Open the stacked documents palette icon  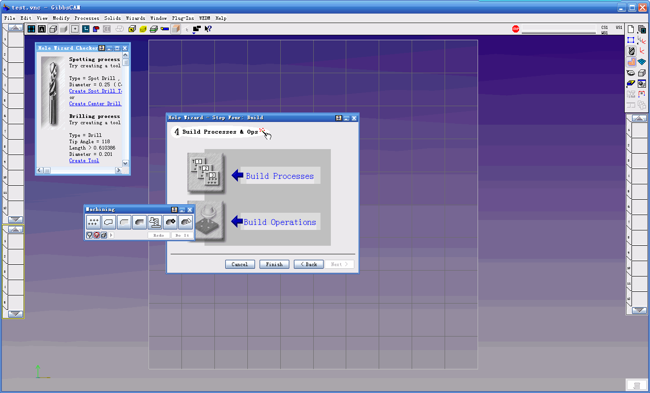642,29
